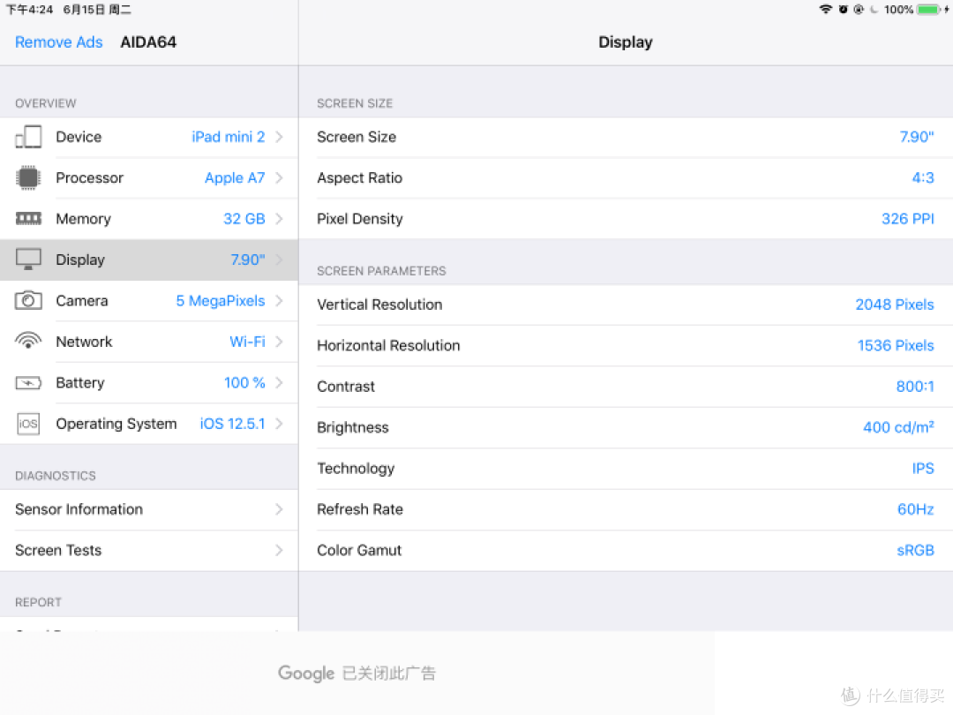Tap the 400 cd/m² brightness value
Screen dimensions: 953x715
(x=899, y=427)
